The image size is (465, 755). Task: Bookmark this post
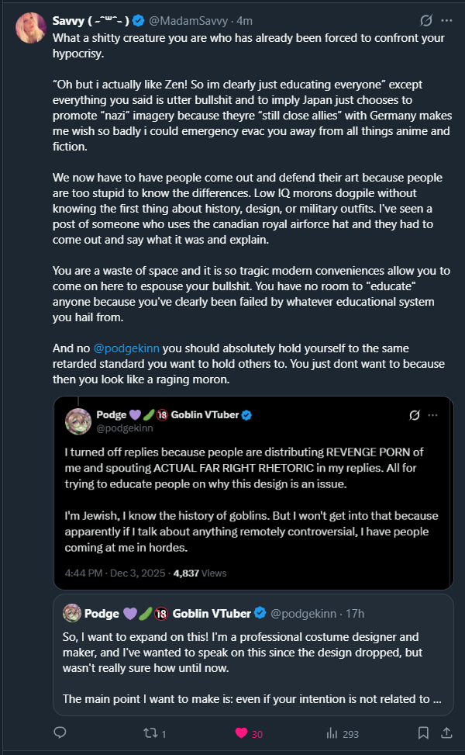click(x=423, y=732)
